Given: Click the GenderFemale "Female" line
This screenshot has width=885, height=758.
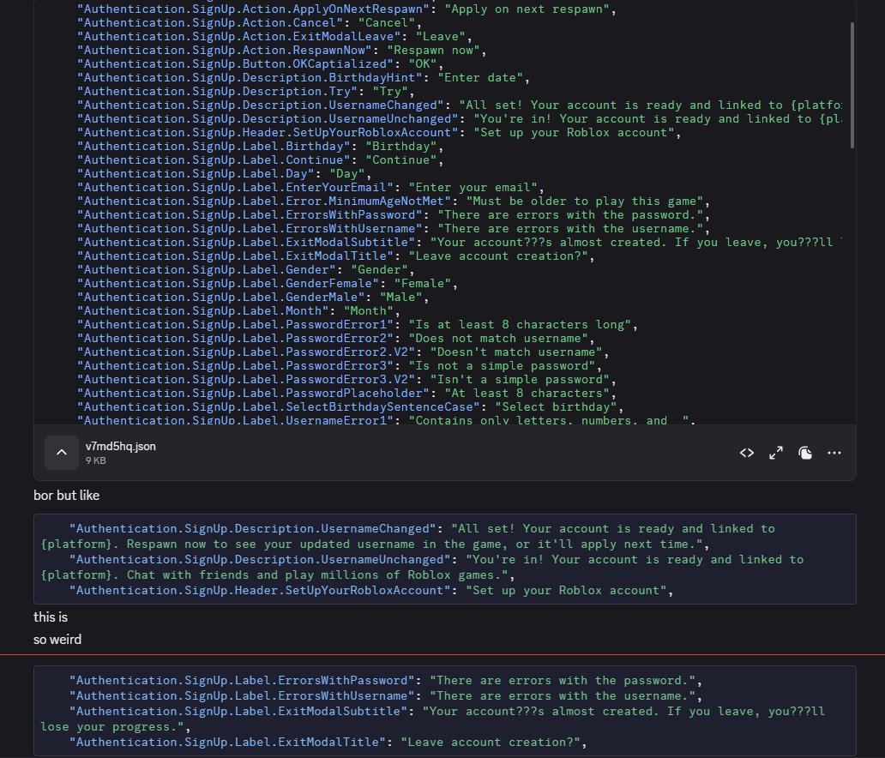Looking at the screenshot, I should pos(267,283).
